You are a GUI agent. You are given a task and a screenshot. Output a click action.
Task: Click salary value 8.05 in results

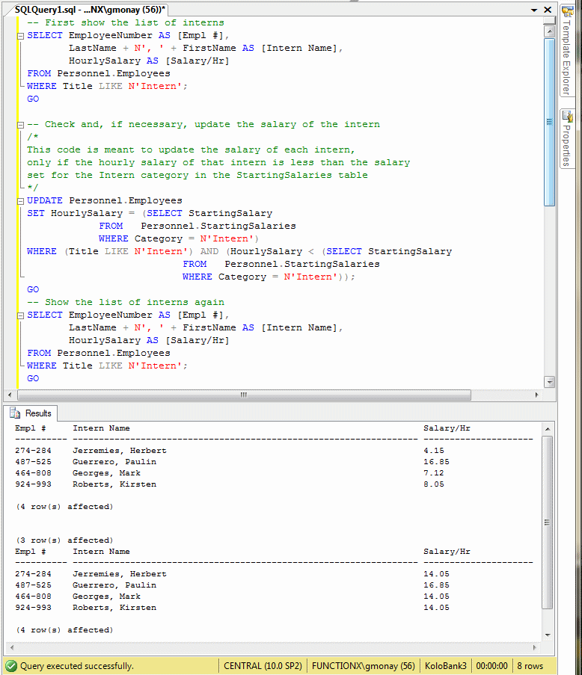(x=434, y=484)
